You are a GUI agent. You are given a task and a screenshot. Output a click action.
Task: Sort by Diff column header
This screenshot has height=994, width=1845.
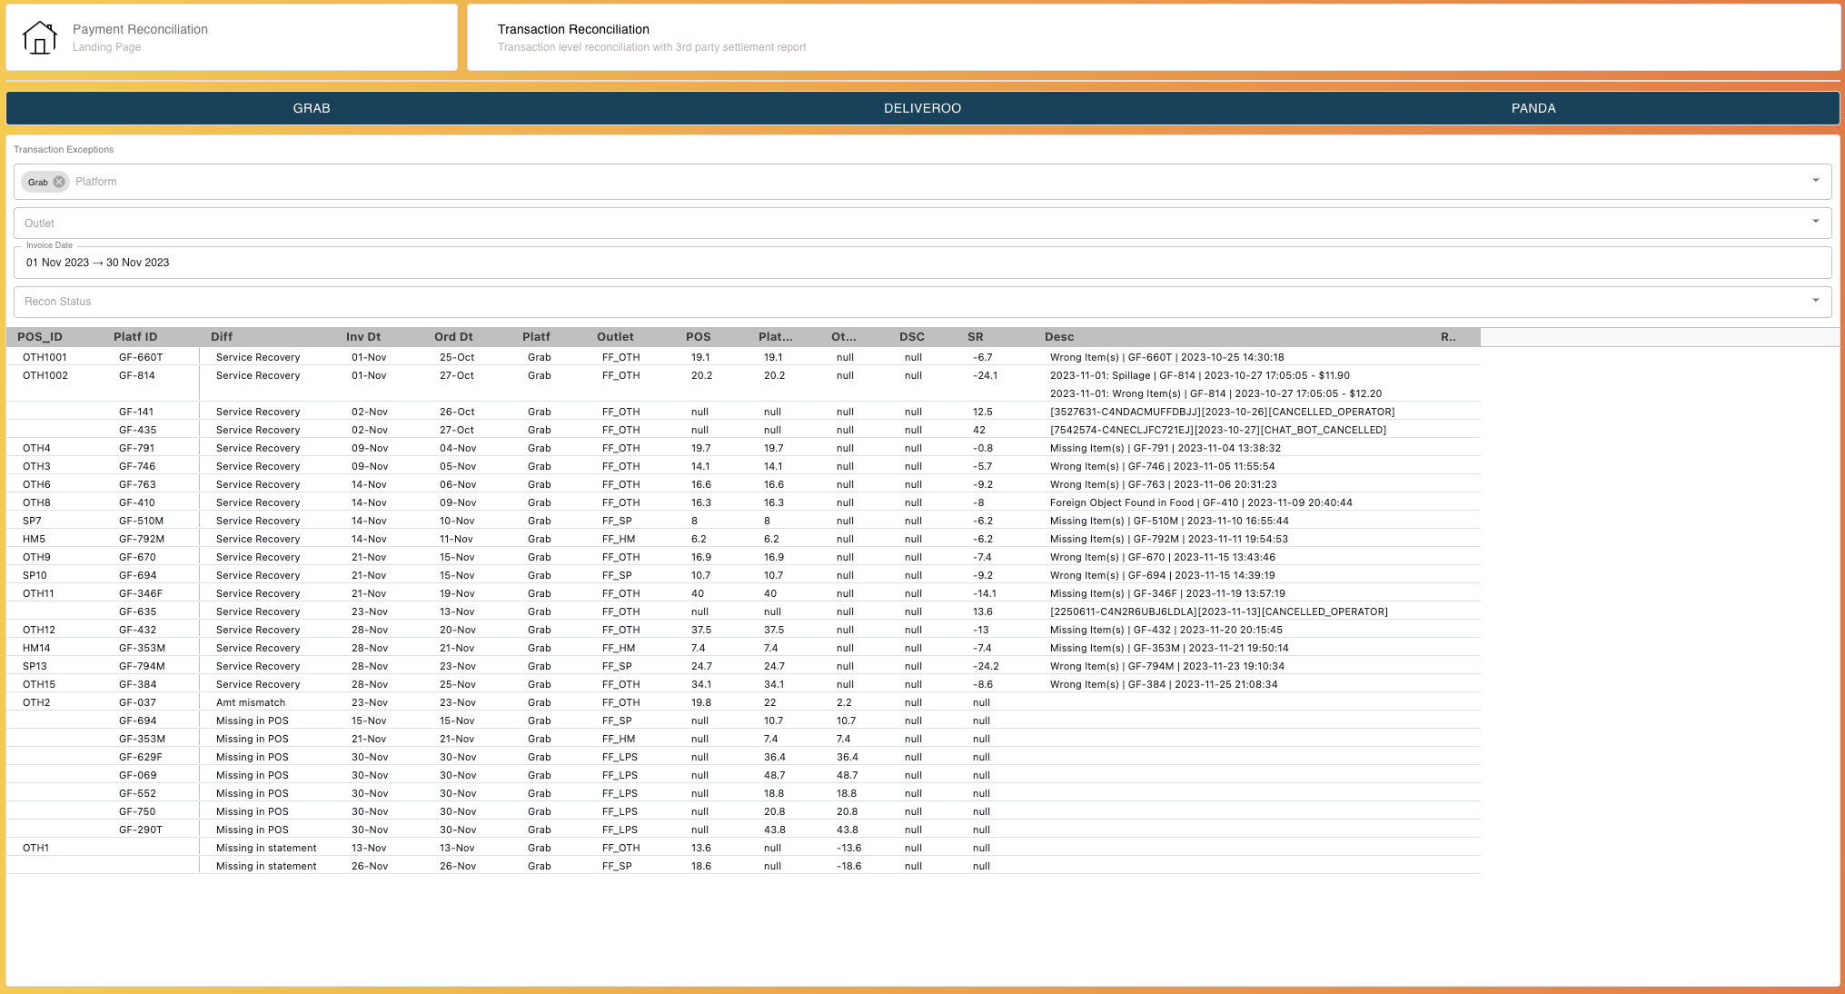click(222, 337)
